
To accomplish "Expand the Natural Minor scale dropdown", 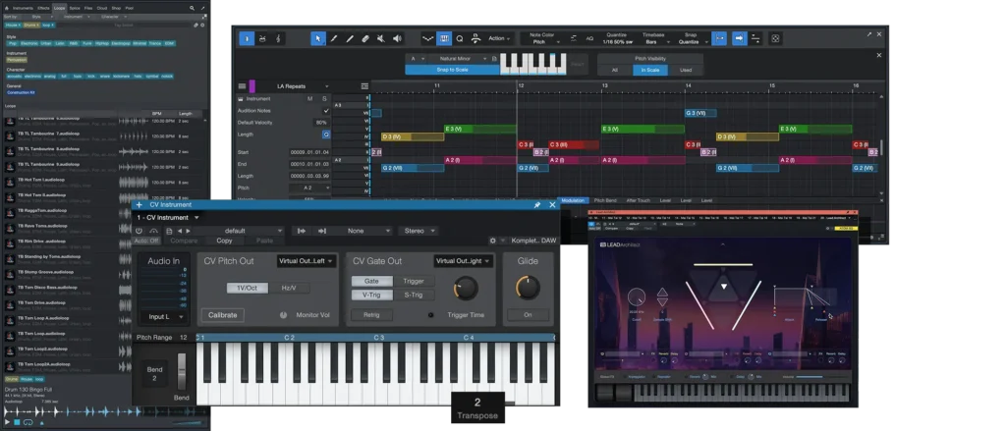I will tap(454, 59).
